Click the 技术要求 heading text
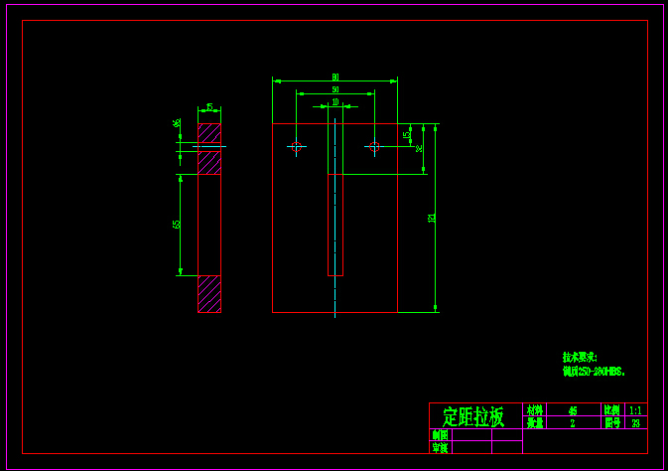 click(x=580, y=358)
